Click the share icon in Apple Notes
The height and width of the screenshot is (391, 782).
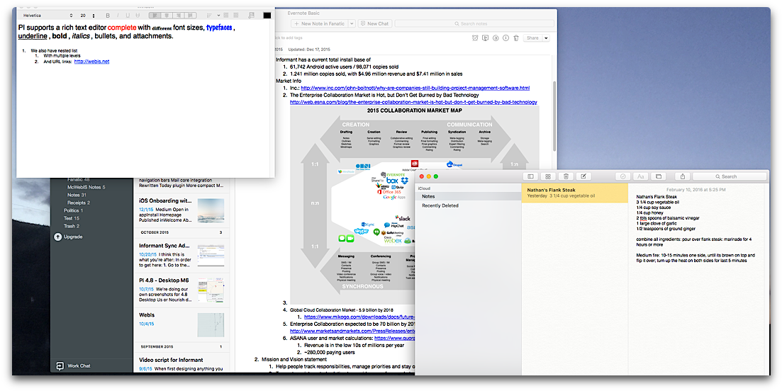pos(683,176)
